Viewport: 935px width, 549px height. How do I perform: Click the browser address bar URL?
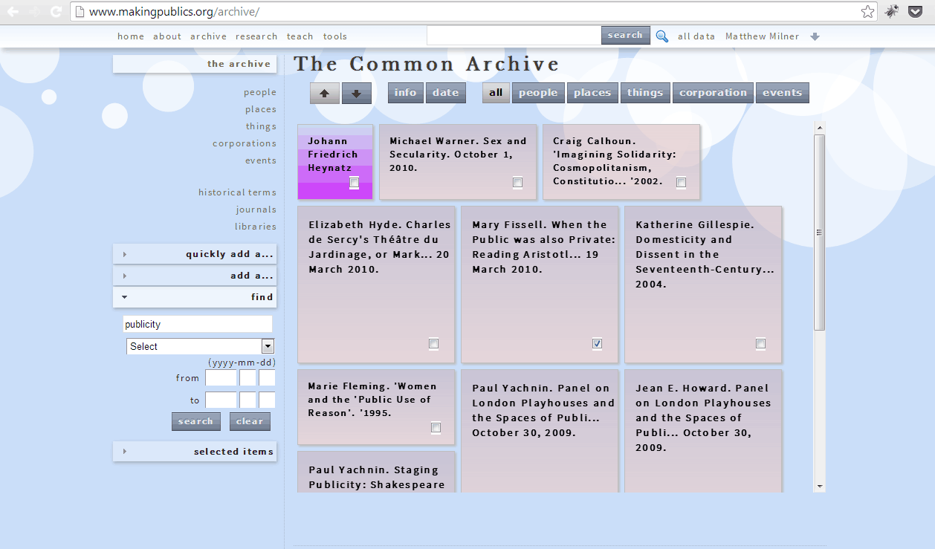pos(175,12)
